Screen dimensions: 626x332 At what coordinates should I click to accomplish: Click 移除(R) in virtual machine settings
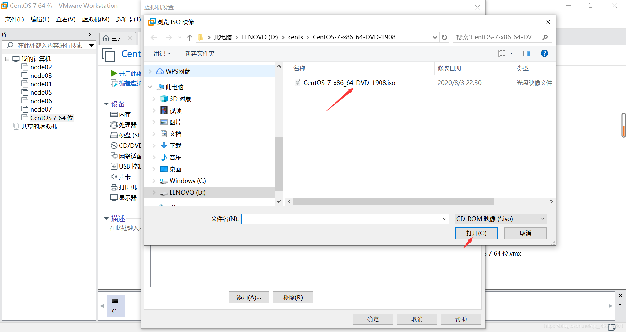[293, 297]
